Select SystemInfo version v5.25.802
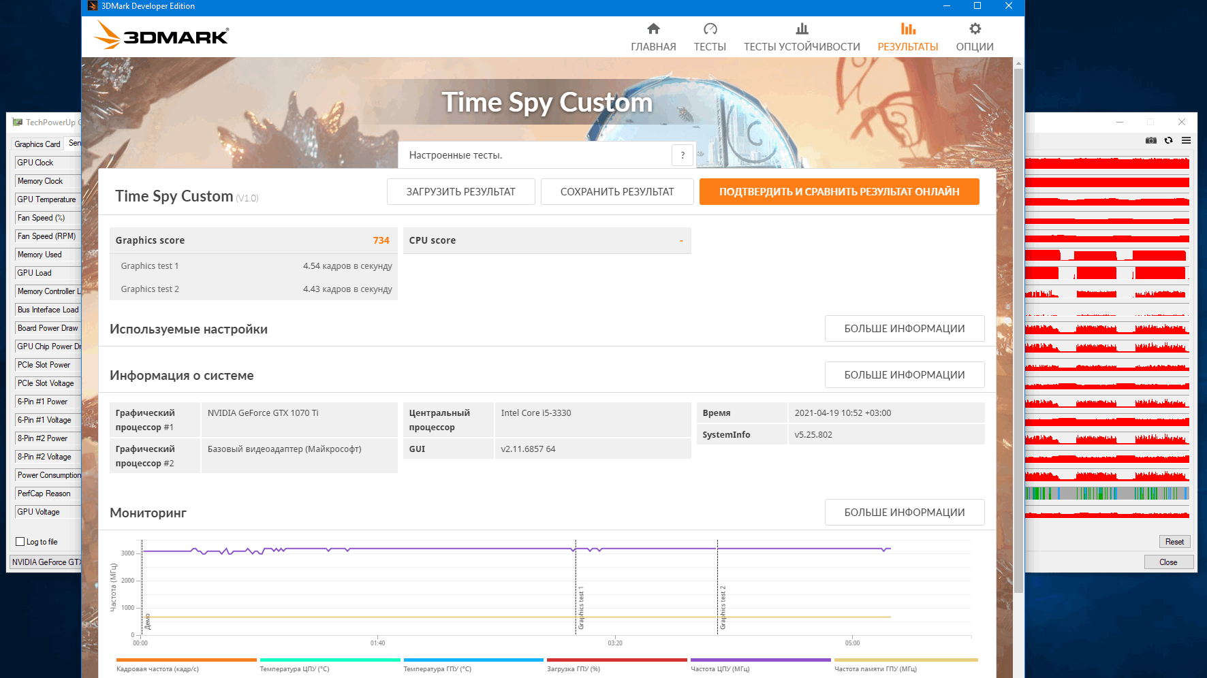 tap(813, 435)
